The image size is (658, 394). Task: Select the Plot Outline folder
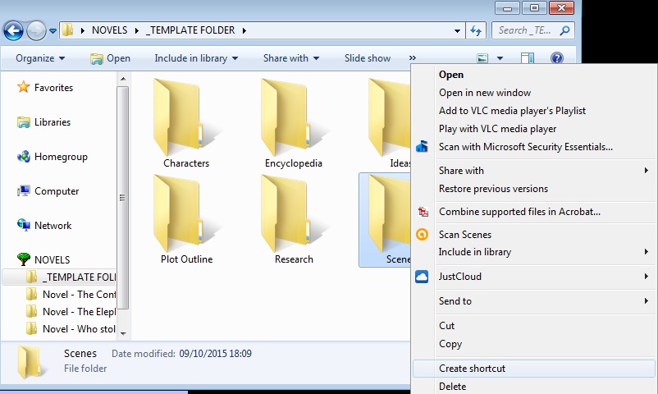[x=186, y=220]
